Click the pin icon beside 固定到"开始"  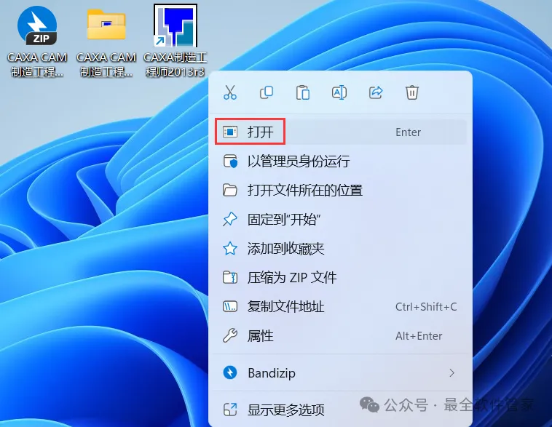pyautogui.click(x=230, y=220)
